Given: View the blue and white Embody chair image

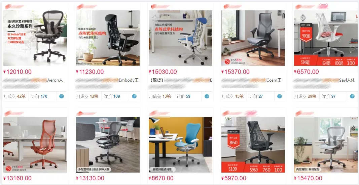Looking at the screenshot, I should tap(180, 38).
